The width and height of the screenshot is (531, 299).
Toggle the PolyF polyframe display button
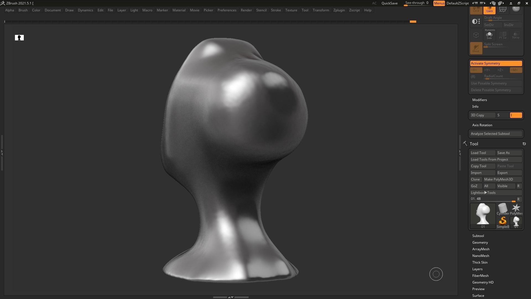coord(503,10)
